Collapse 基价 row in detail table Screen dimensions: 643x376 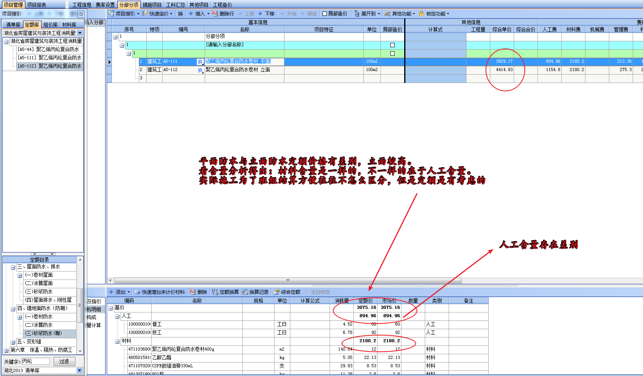[x=111, y=308]
